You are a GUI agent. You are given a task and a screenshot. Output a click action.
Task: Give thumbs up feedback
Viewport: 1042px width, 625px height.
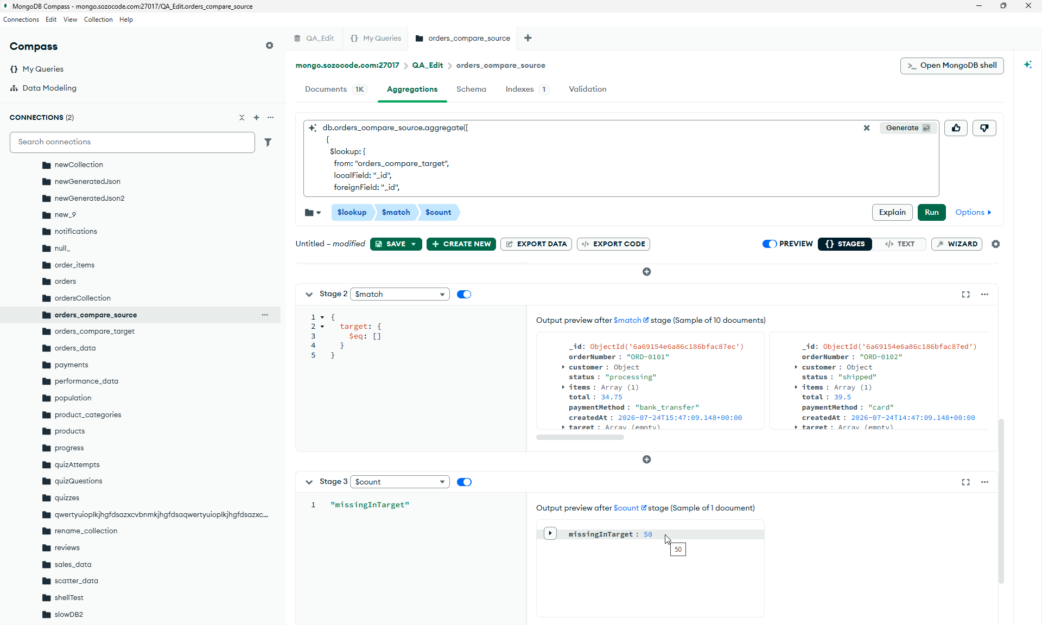[956, 128]
